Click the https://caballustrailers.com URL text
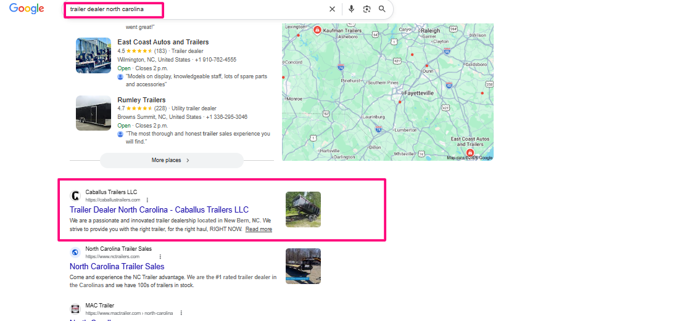Image resolution: width=680 pixels, height=321 pixels. (113, 200)
